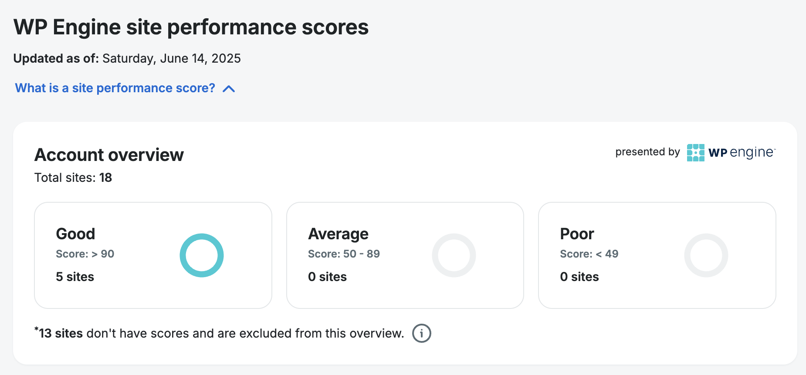Click the Account overview heading

(x=109, y=155)
